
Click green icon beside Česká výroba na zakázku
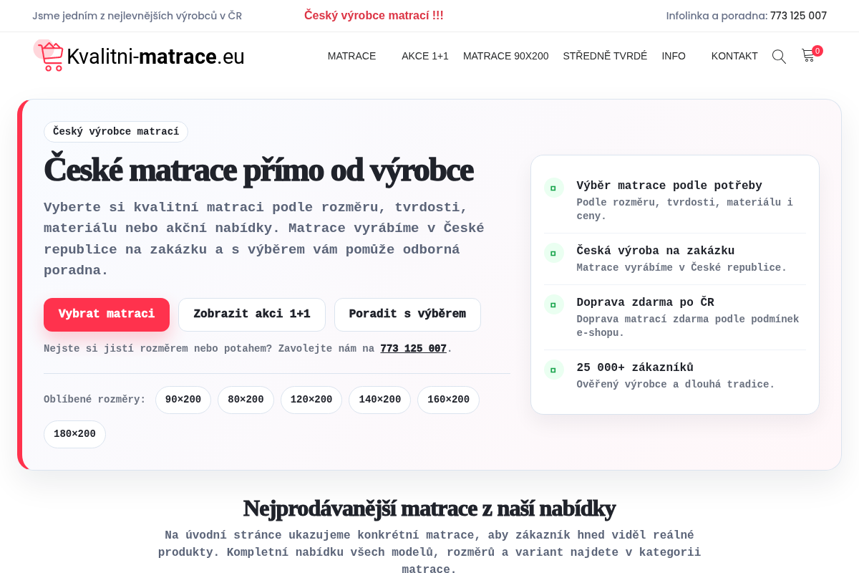tap(554, 253)
